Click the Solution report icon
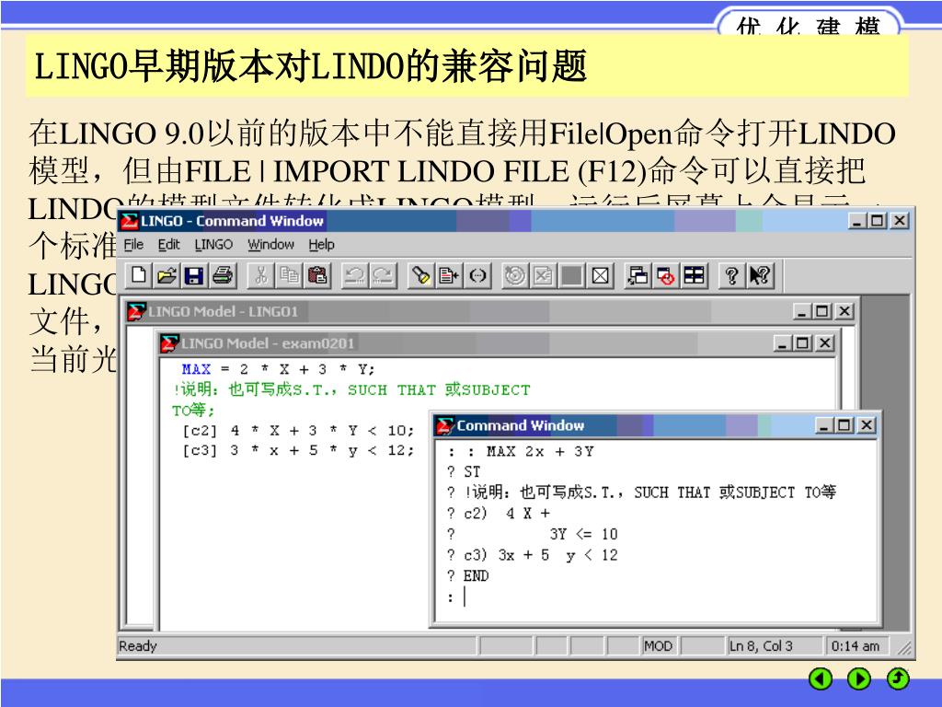942x707 pixels. coord(543,276)
